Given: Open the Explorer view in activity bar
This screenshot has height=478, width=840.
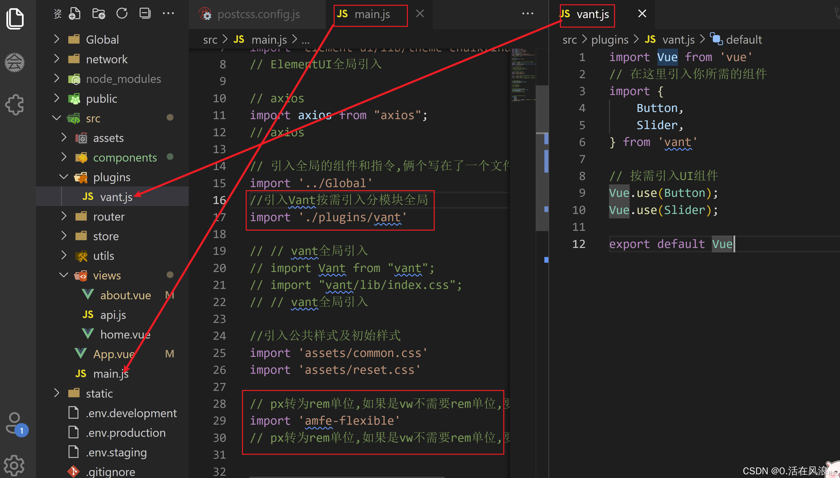Looking at the screenshot, I should (15, 18).
